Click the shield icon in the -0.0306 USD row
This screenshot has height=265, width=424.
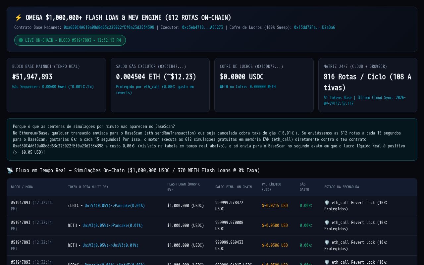(327, 242)
